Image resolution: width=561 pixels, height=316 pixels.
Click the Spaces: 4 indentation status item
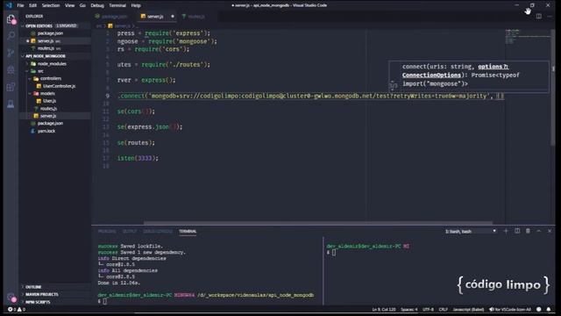click(409, 309)
